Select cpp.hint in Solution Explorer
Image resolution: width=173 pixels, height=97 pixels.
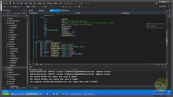(x=11, y=68)
